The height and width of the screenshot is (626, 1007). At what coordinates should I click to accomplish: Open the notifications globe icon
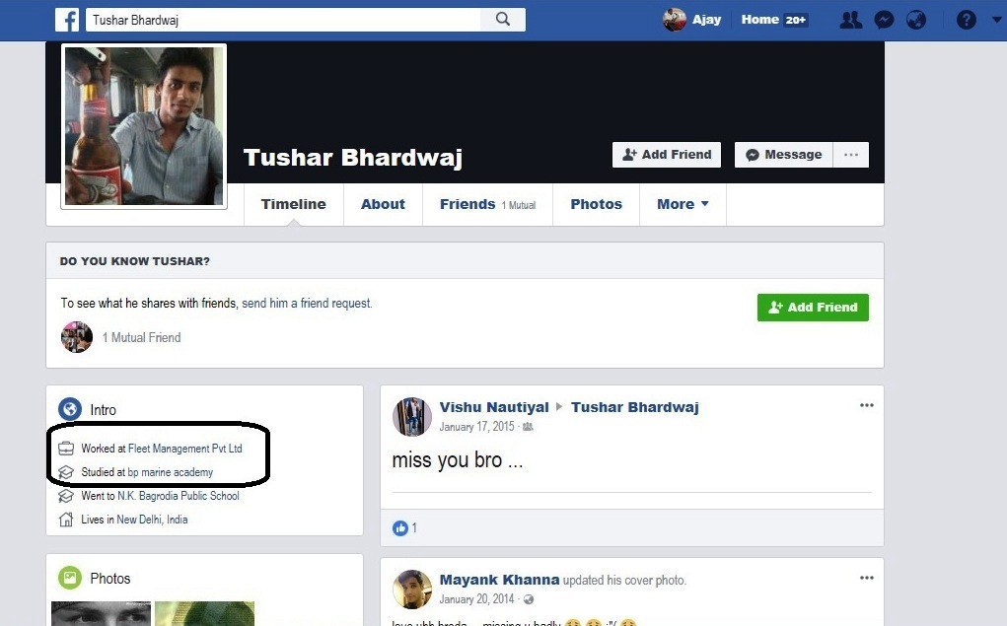tap(916, 20)
